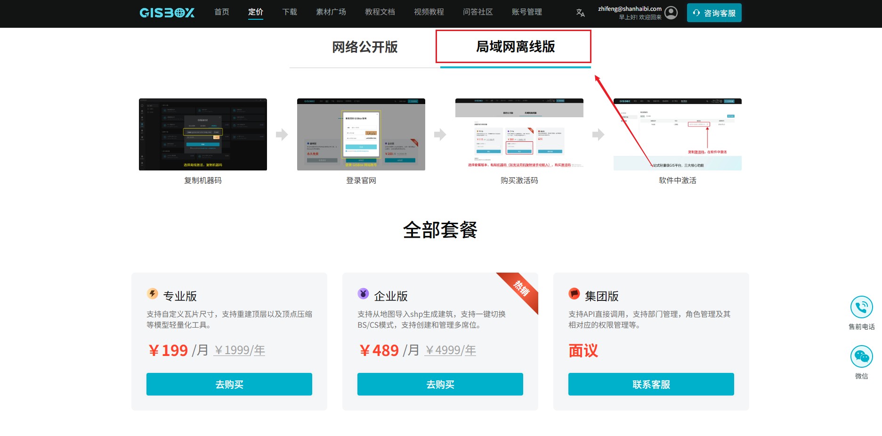Click the 登录官网 caption
This screenshot has width=882, height=436.
tap(361, 180)
